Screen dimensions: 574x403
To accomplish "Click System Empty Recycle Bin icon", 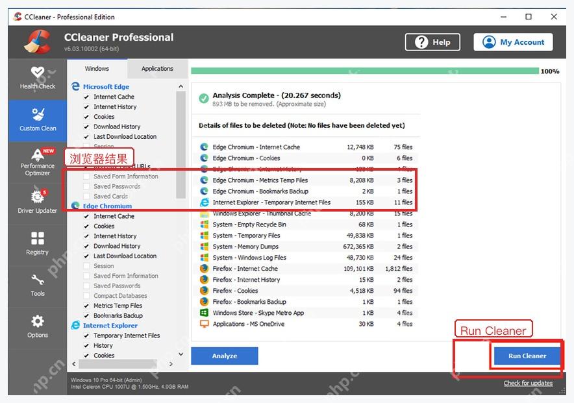I will 204,225.
